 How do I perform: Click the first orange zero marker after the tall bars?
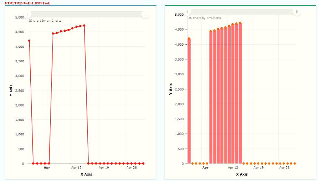click(x=244, y=164)
